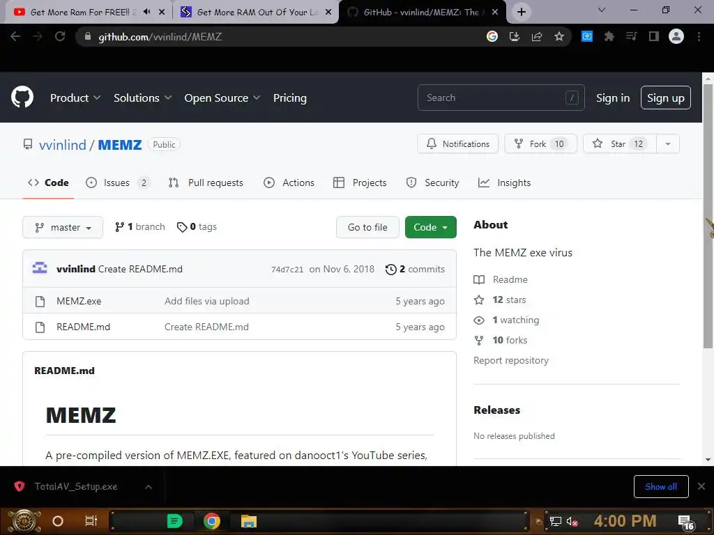
Task: Open the Actions tab
Action: [289, 183]
